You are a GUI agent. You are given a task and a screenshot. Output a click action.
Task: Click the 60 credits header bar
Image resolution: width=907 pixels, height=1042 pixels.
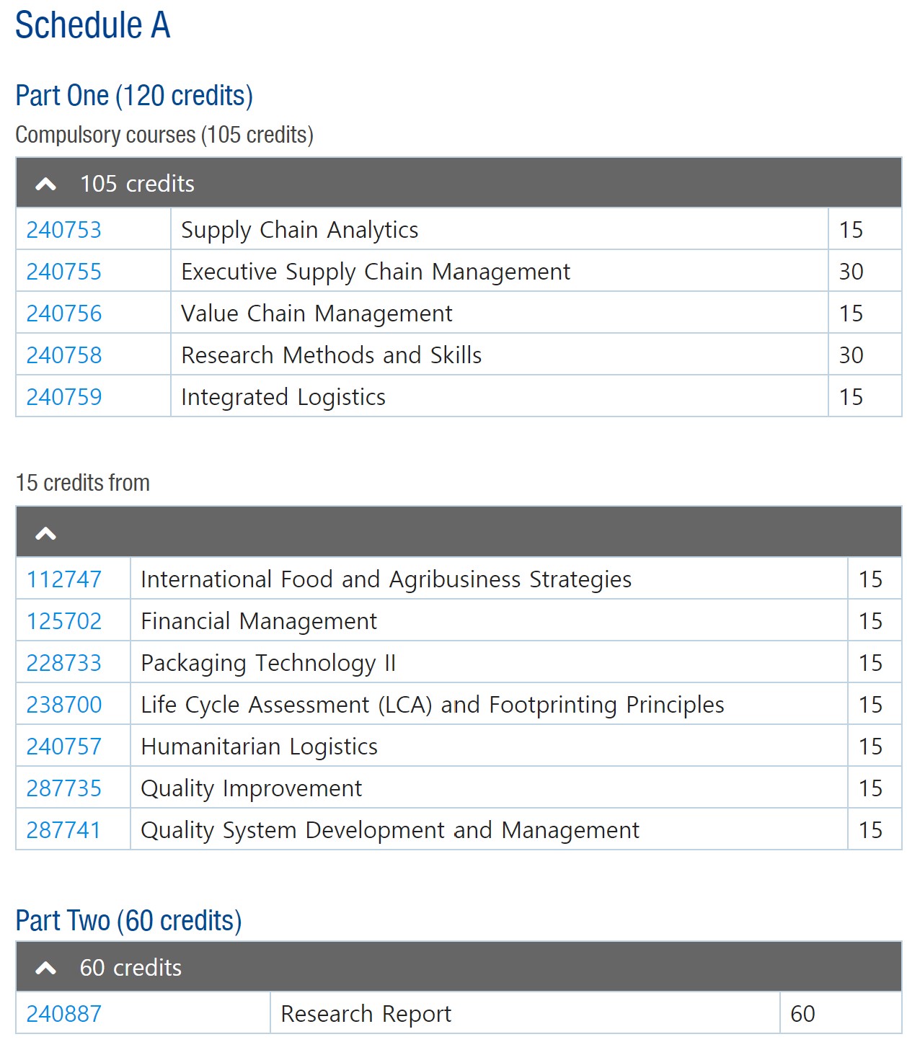[459, 967]
